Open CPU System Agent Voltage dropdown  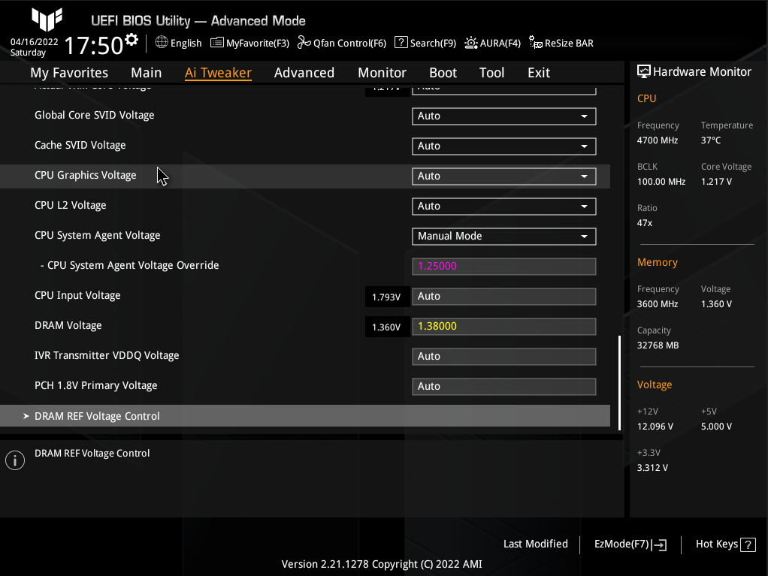pos(504,236)
